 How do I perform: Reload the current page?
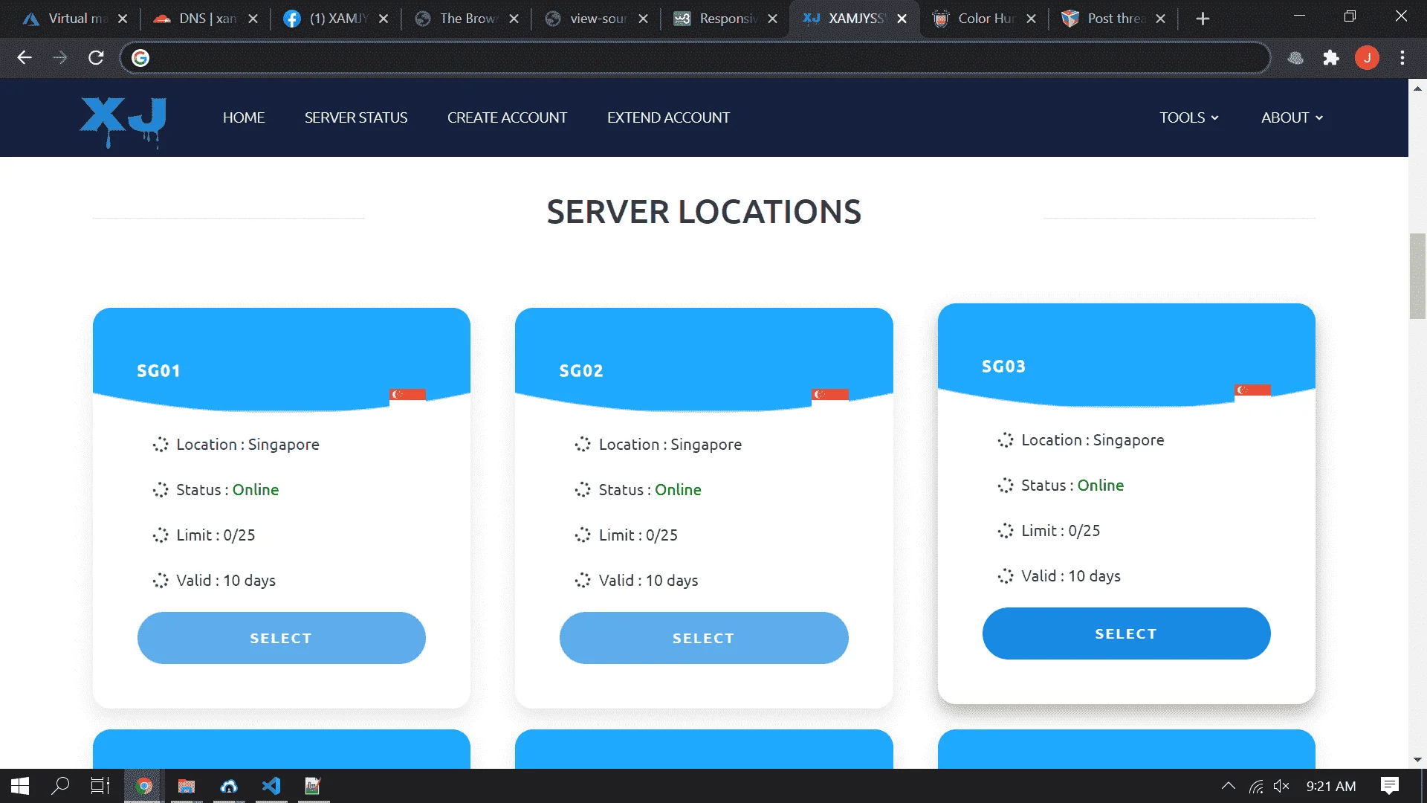[x=96, y=58]
